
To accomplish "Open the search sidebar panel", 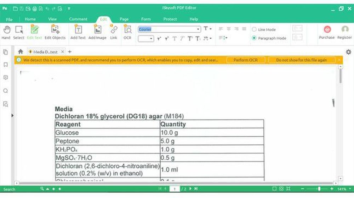I will pos(6,91).
